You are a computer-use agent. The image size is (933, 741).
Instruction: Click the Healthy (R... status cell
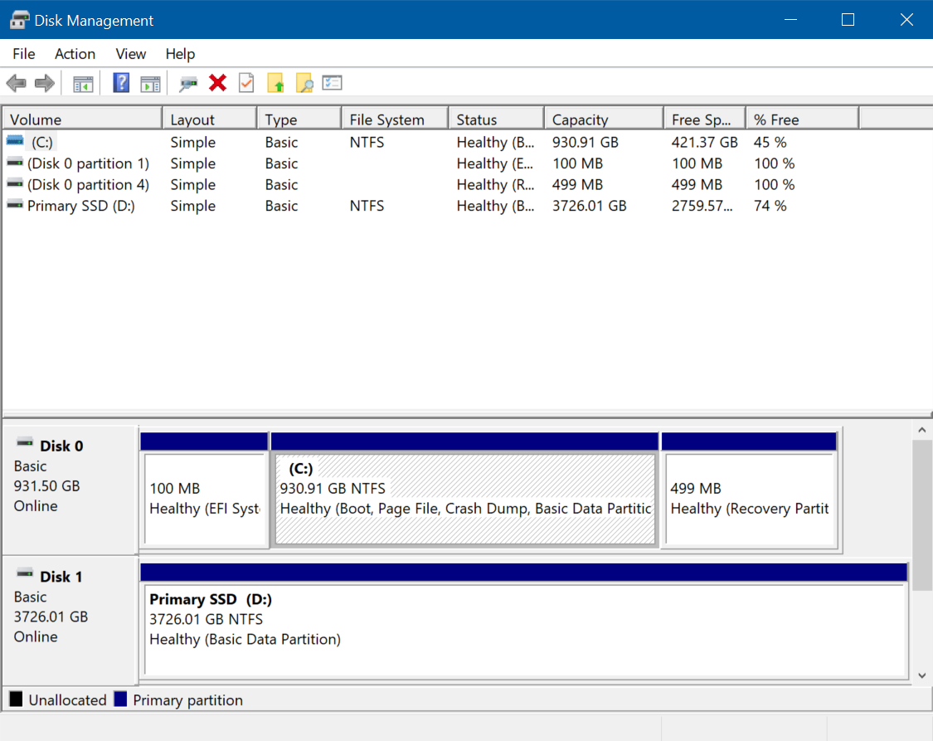(x=495, y=184)
